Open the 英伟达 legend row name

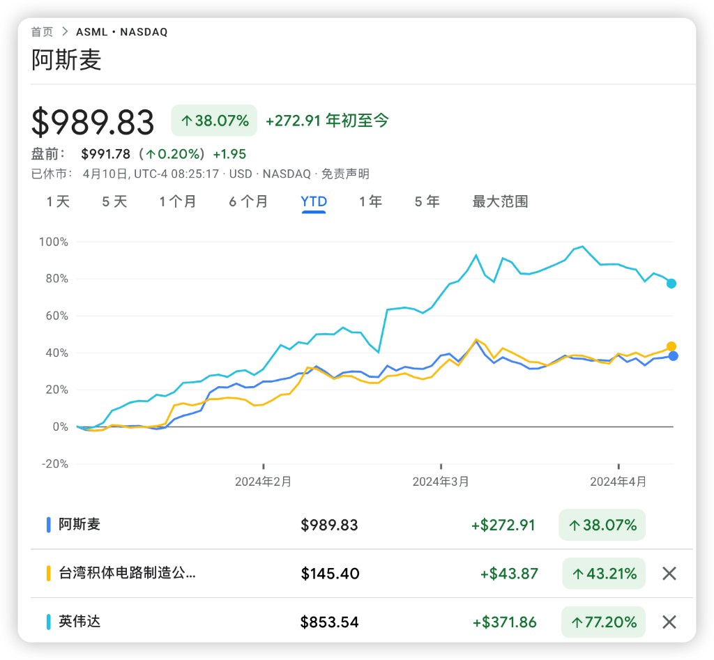pos(79,621)
